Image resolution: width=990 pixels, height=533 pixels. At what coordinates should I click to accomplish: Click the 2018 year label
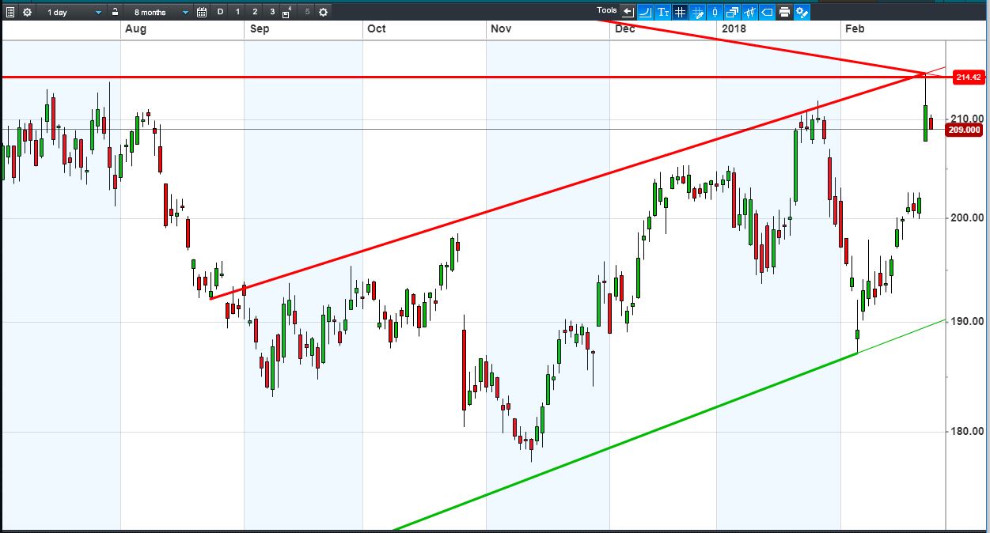[x=734, y=28]
